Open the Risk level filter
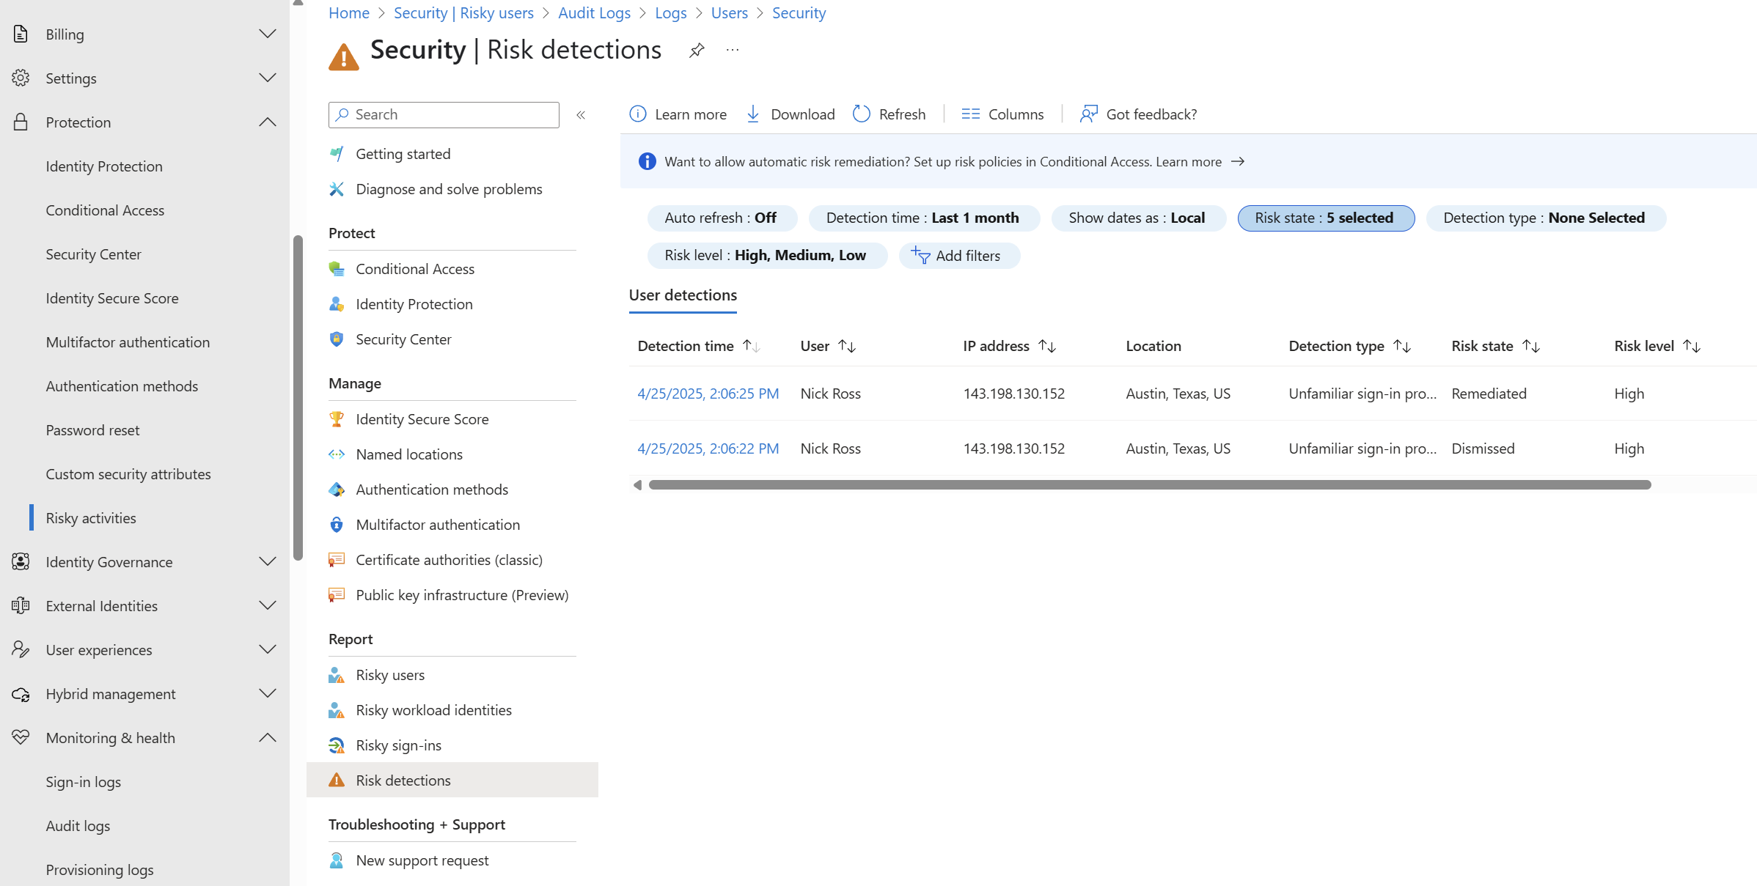This screenshot has height=886, width=1757. pyautogui.click(x=766, y=256)
